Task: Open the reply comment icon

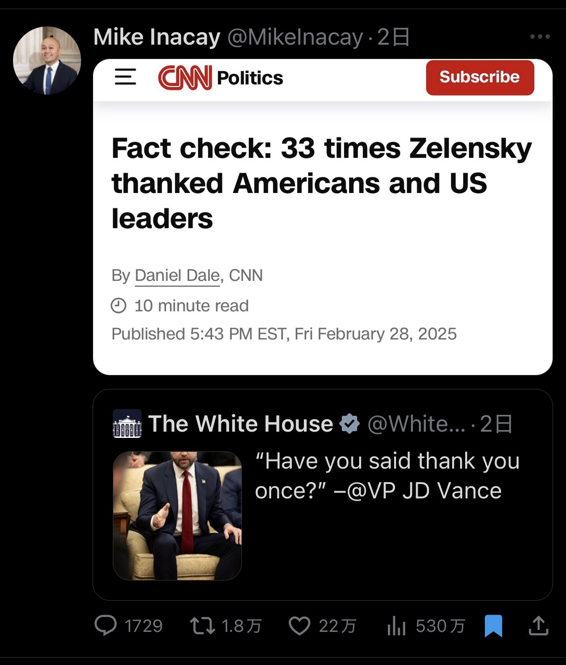Action: [x=106, y=626]
